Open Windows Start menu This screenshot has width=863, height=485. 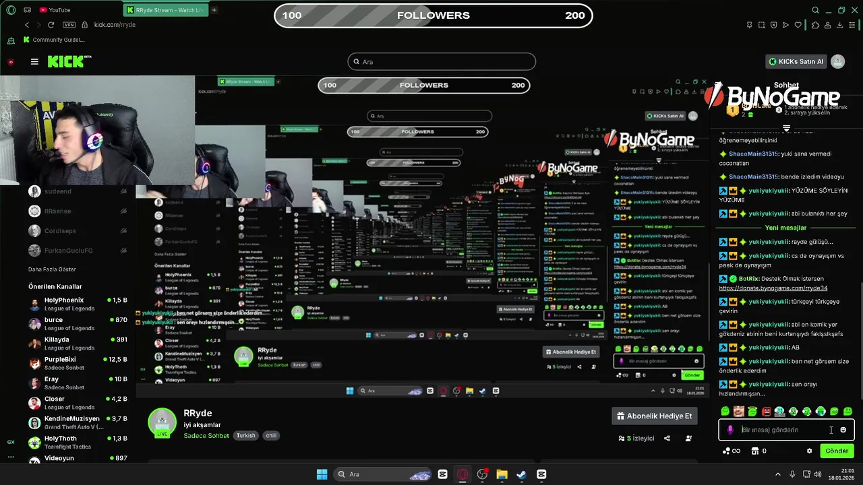322,474
